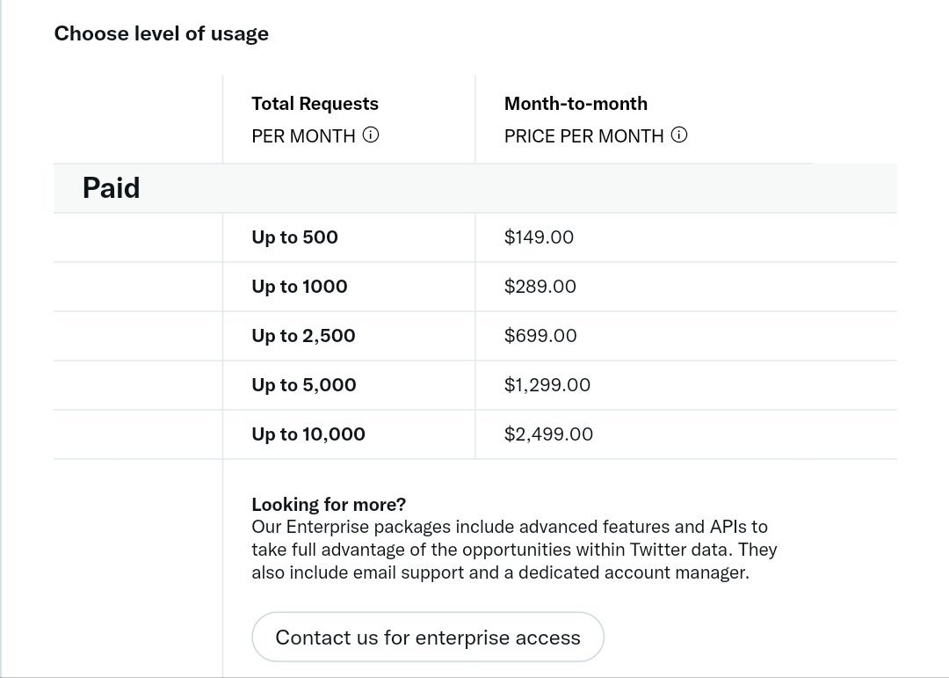Click the Paid section header row

475,188
